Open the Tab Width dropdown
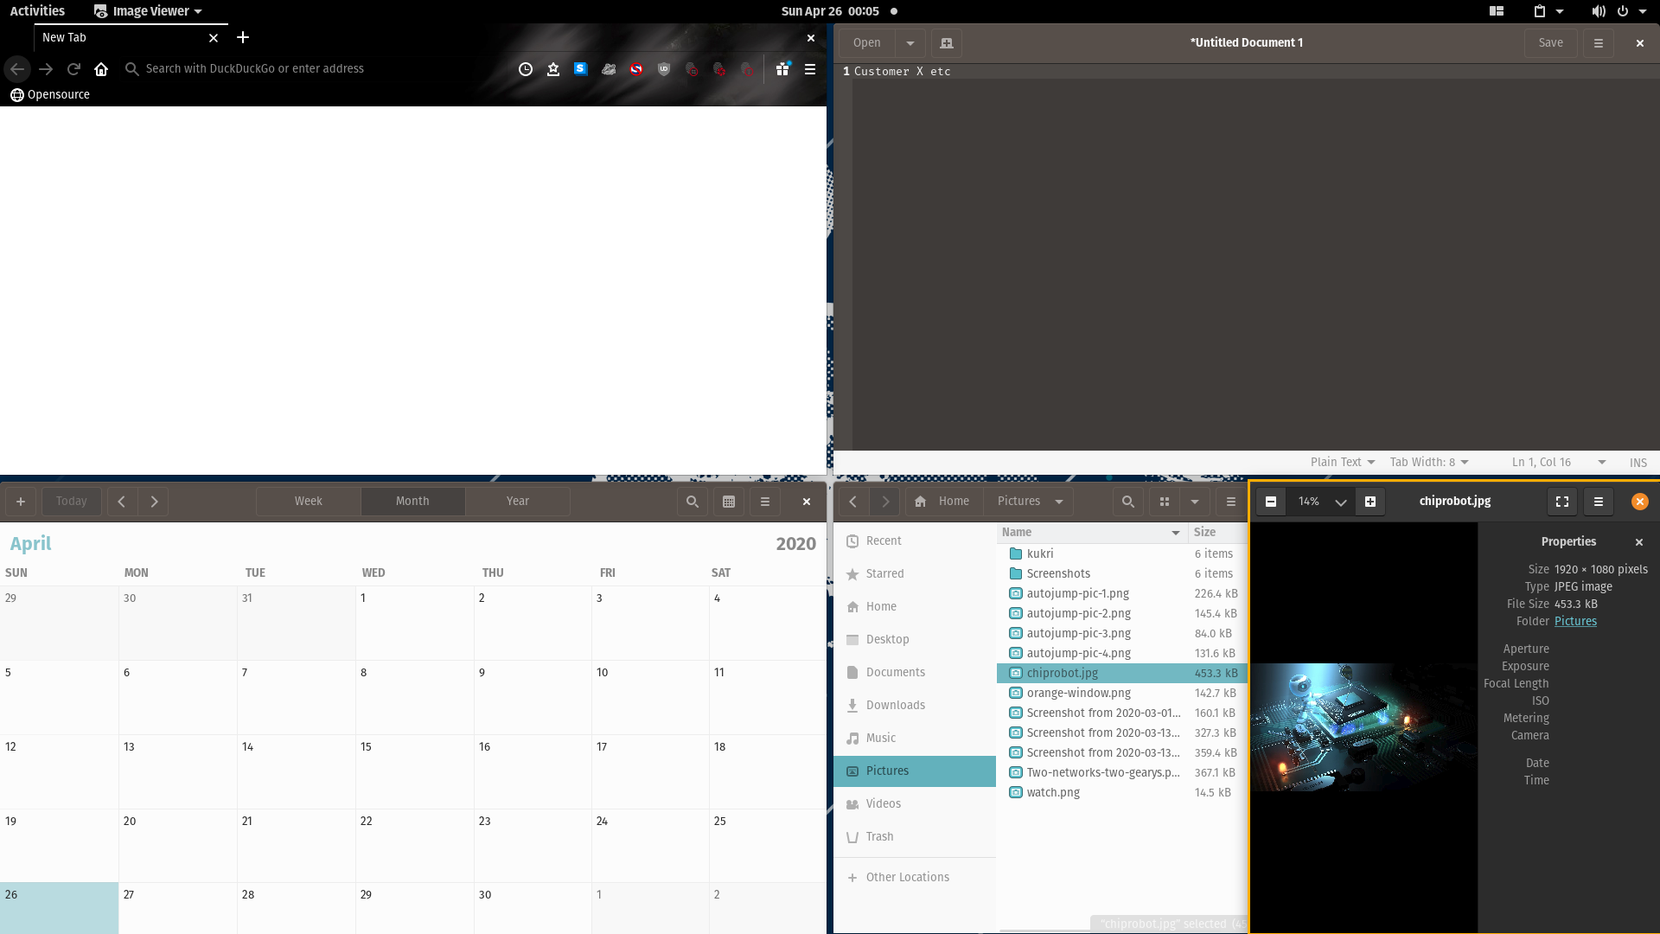Screen dimensions: 1660x934 coord(1427,462)
